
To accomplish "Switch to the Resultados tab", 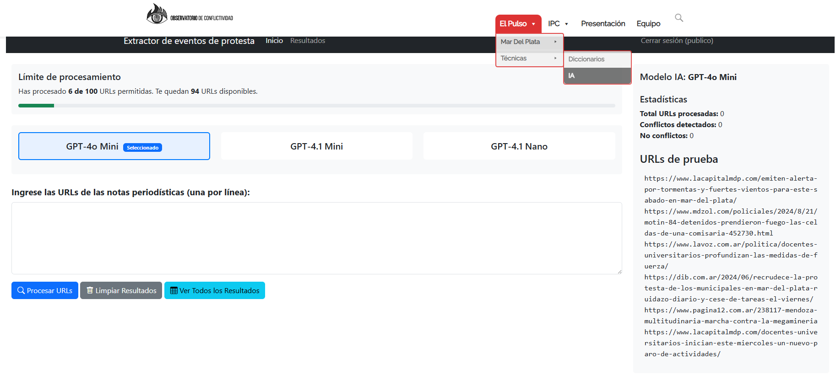I will (308, 41).
